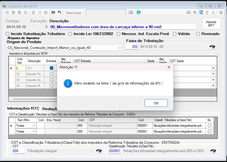Mark the NCM as Revisado
This screenshot has width=227, height=162.
[198, 34]
